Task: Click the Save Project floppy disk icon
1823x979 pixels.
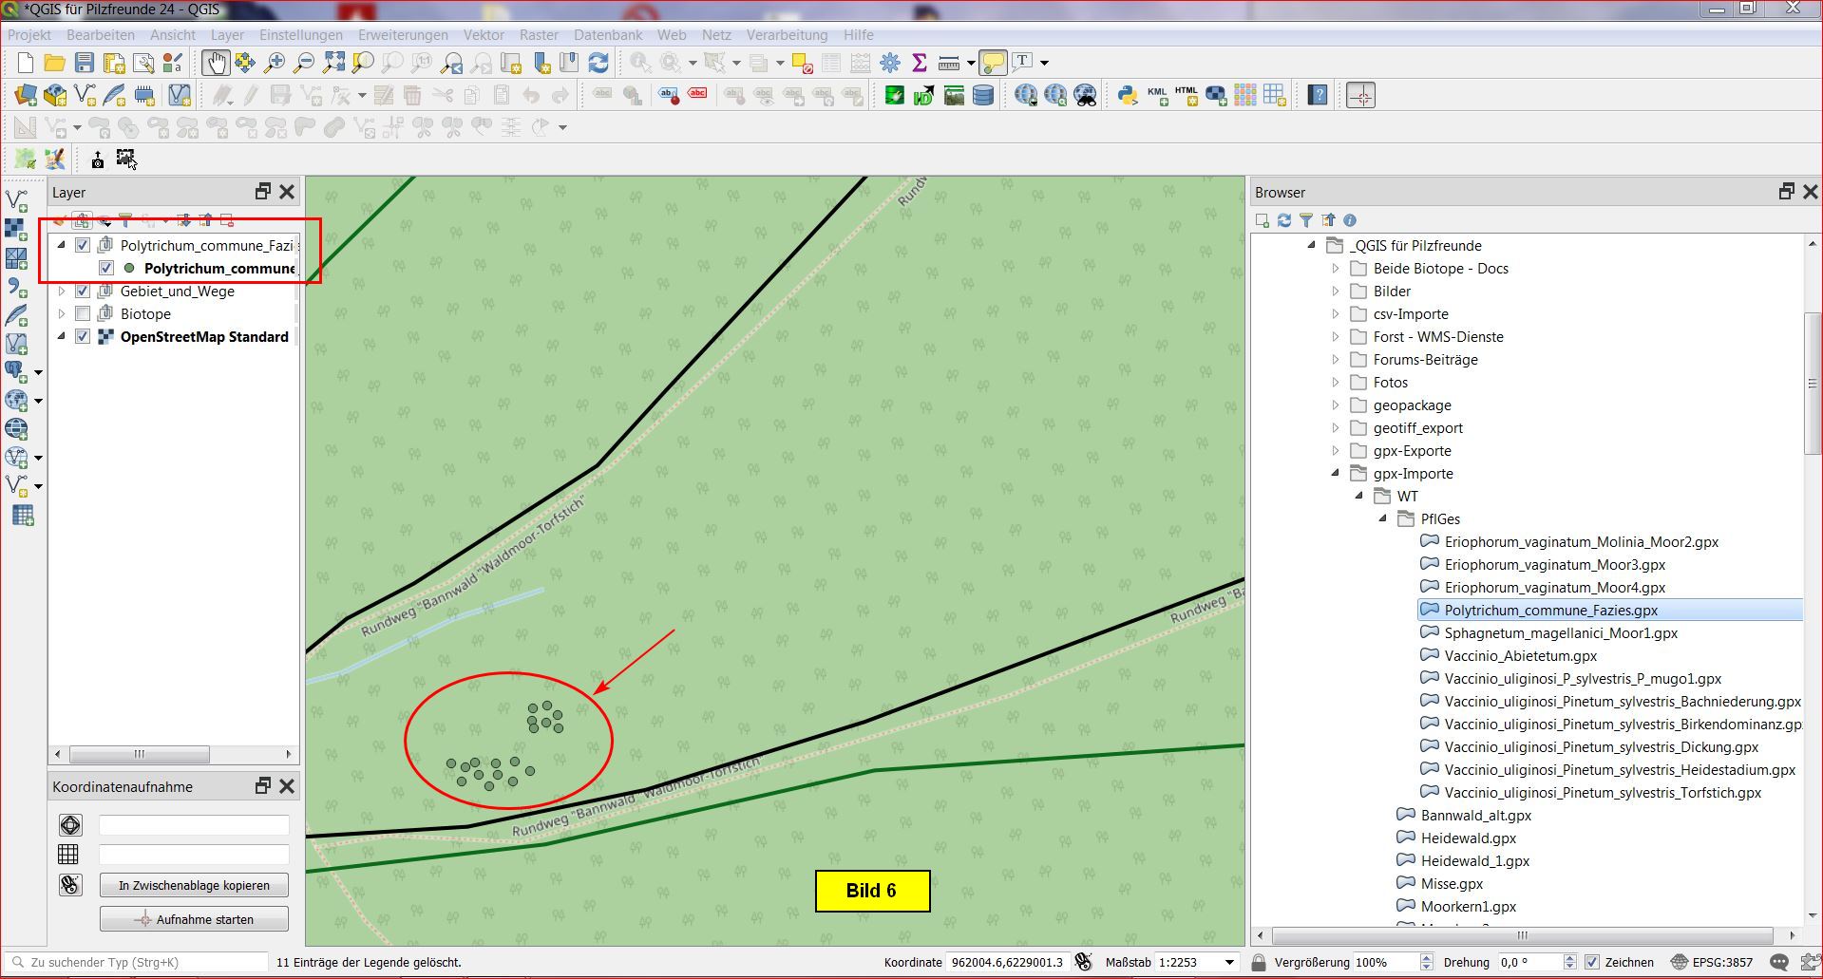Action: point(85,63)
